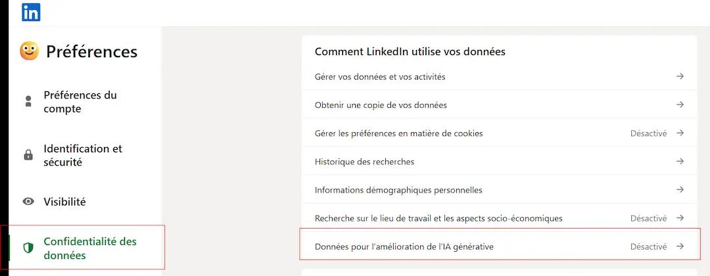Go to Identification et sécurité
This screenshot has width=710, height=276.
[83, 156]
